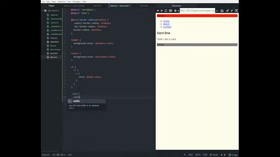This screenshot has width=280, height=157.
Task: Click the Card One heading in the preview
Action: pyautogui.click(x=163, y=33)
